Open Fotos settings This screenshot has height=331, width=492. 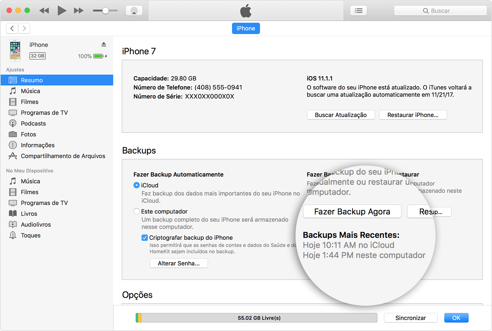coord(57,134)
